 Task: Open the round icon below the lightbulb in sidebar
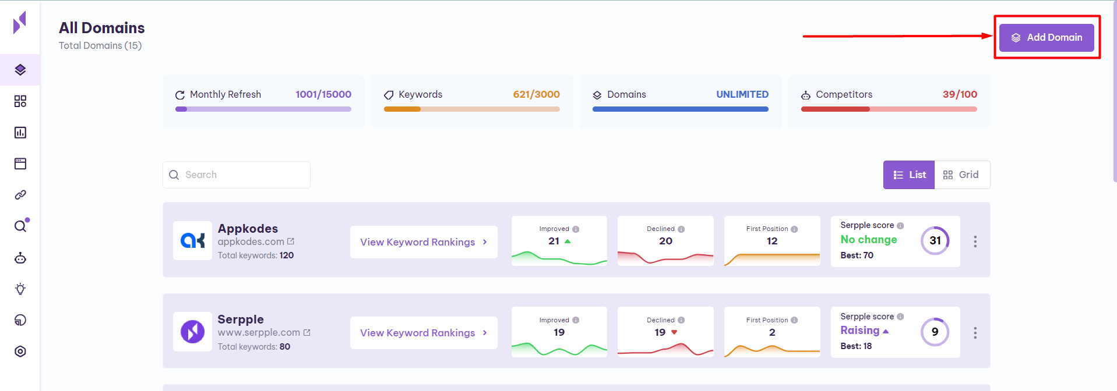(20, 320)
